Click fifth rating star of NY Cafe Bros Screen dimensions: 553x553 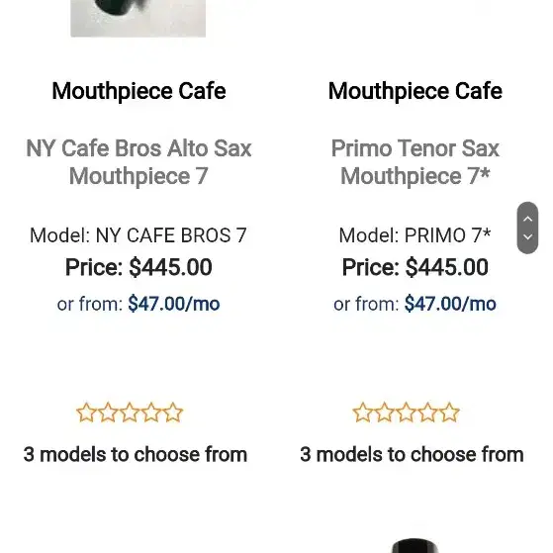coord(173,413)
